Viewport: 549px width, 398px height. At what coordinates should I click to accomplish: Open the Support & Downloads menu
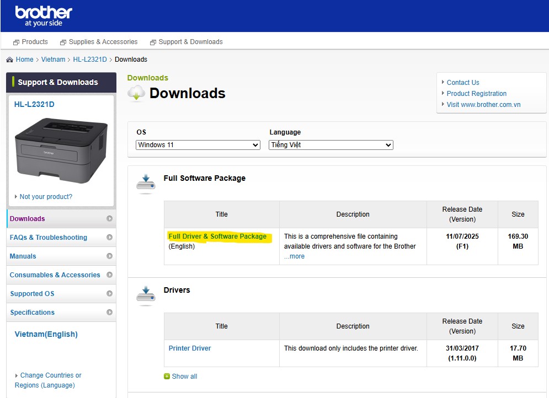pyautogui.click(x=186, y=42)
